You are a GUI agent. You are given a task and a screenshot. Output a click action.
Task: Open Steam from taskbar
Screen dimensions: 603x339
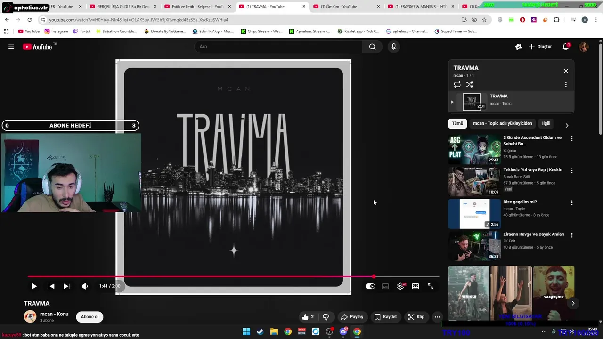[260, 331]
